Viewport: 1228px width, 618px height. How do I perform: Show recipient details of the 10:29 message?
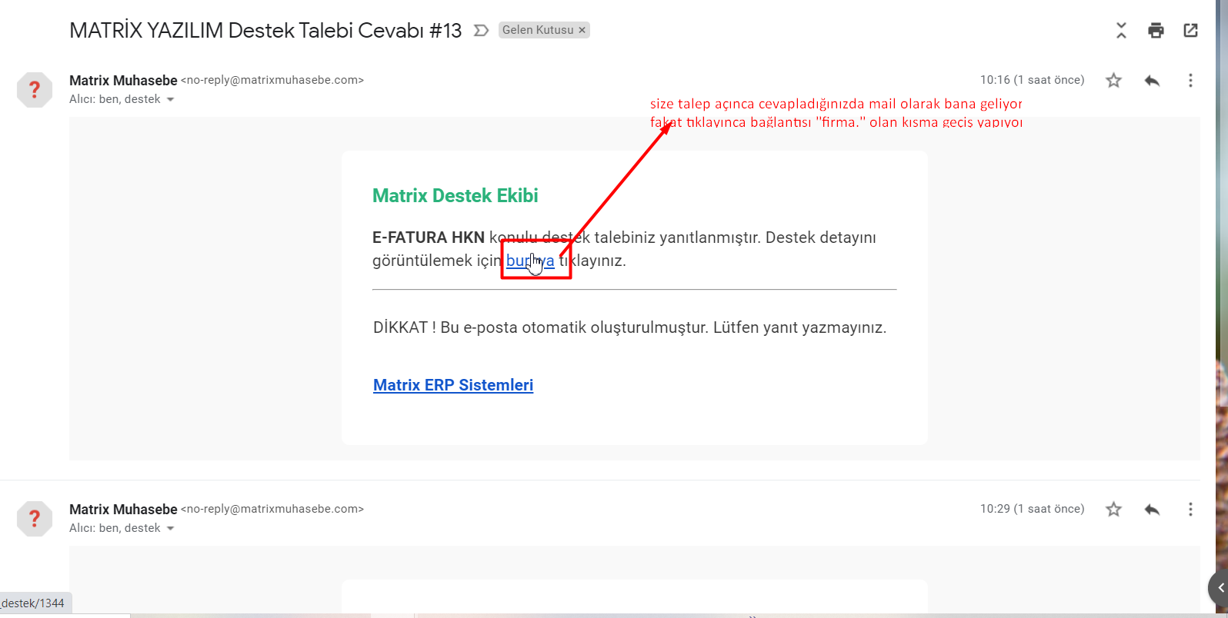coord(171,529)
